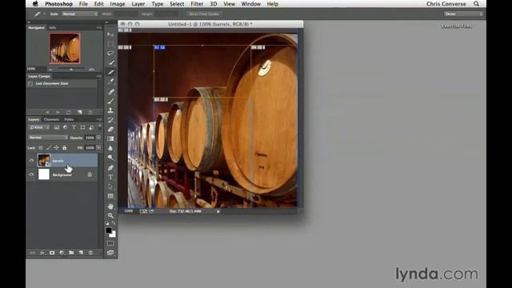Select the Slice tool in toolbar

pyautogui.click(x=110, y=72)
